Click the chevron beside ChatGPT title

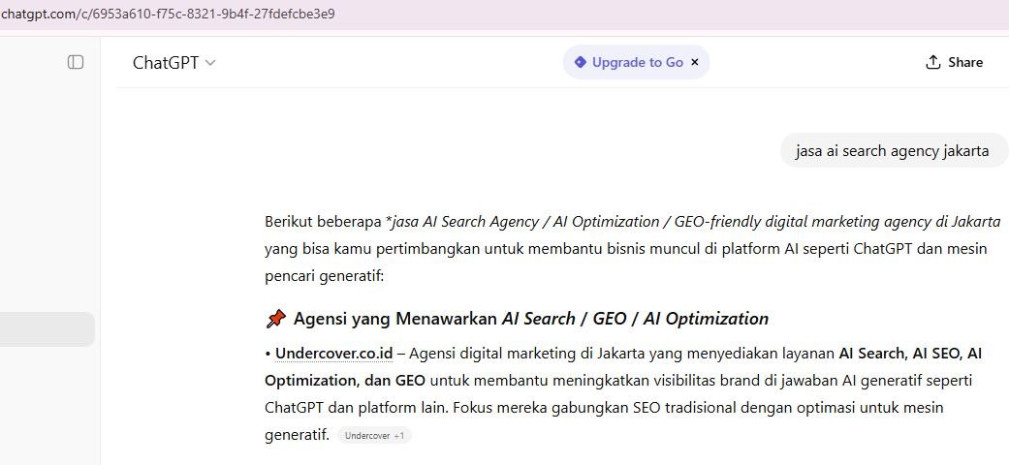(x=211, y=63)
